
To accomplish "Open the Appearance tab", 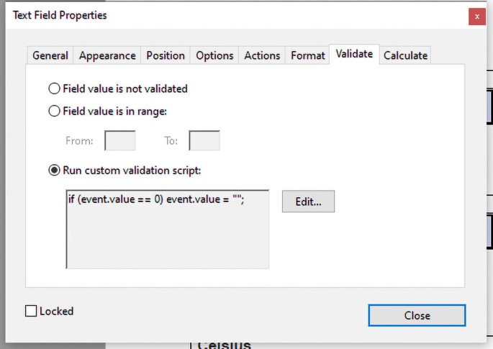I will pos(107,55).
